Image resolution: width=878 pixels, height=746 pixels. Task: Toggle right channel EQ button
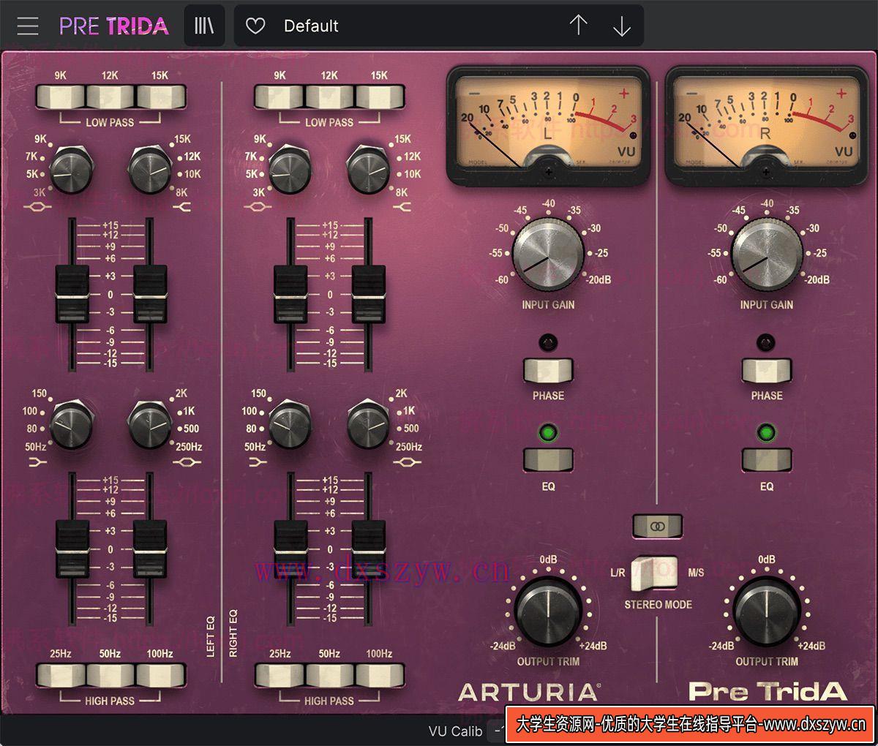click(766, 459)
